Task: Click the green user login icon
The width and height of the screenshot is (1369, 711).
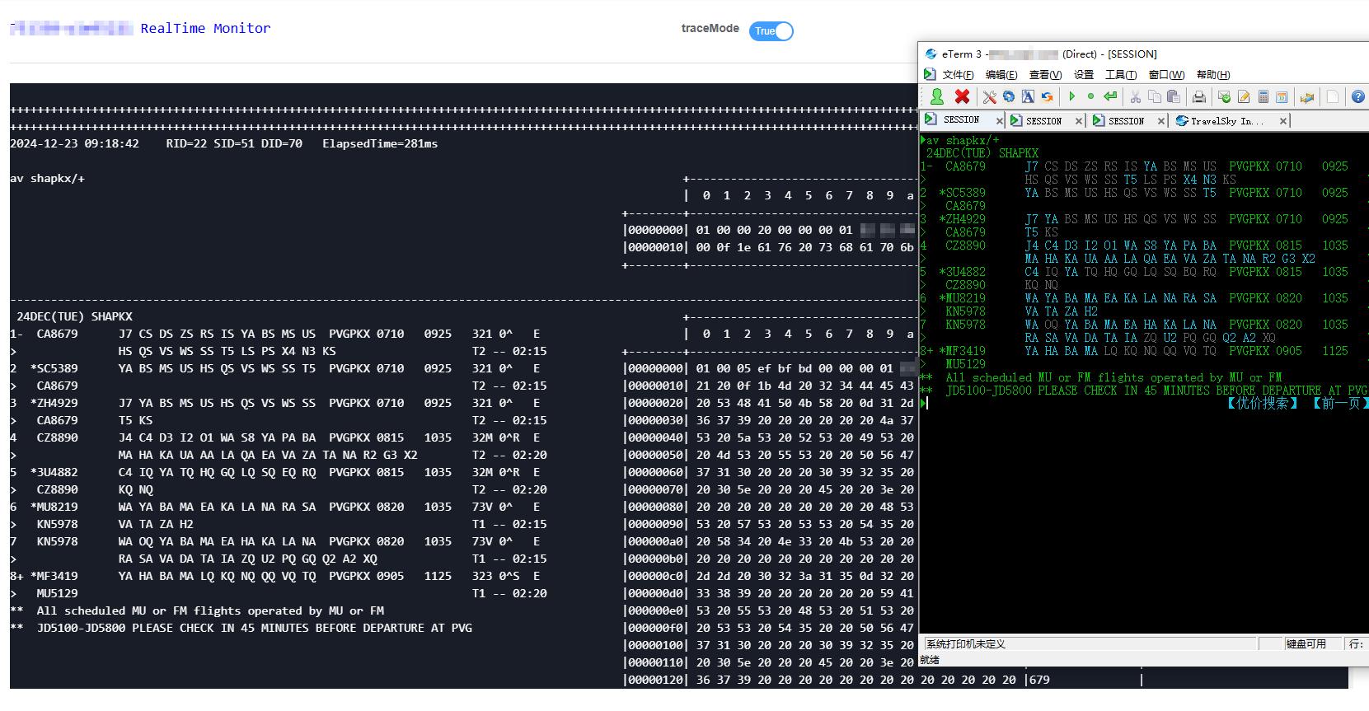Action: 936,96
